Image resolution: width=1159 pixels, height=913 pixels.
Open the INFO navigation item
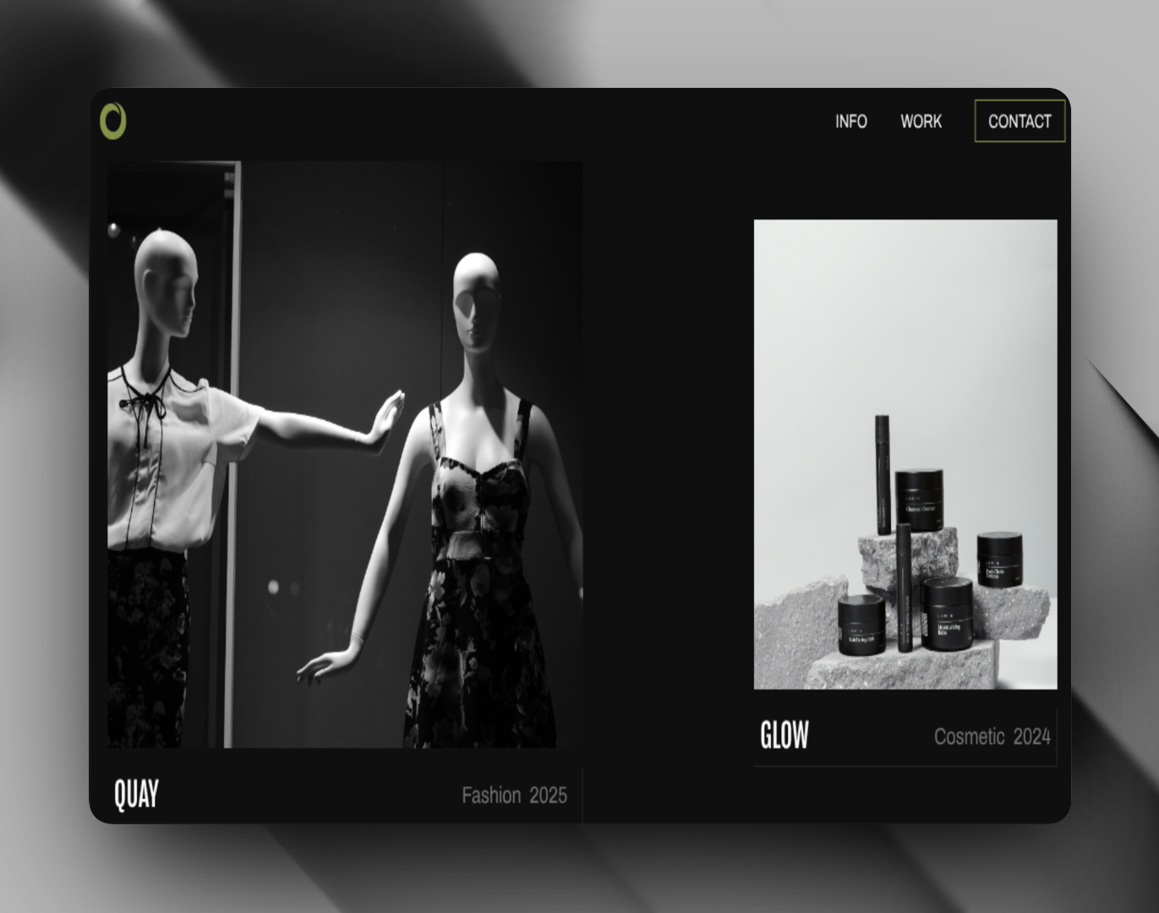coord(851,122)
